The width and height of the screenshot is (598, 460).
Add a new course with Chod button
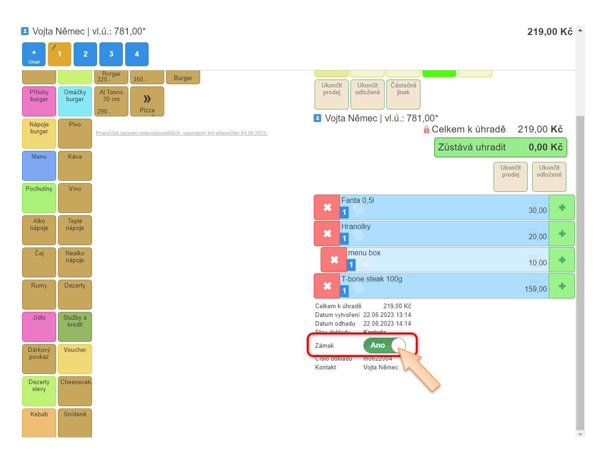point(34,54)
